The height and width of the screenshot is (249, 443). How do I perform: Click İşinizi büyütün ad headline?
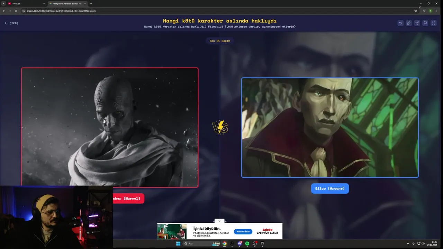[x=207, y=228]
